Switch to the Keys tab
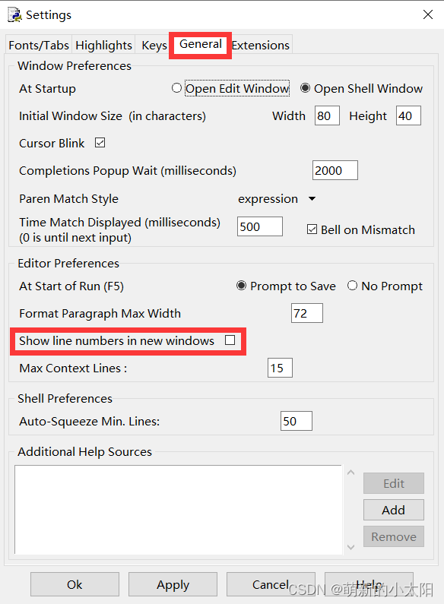This screenshot has height=604, width=444. 154,45
